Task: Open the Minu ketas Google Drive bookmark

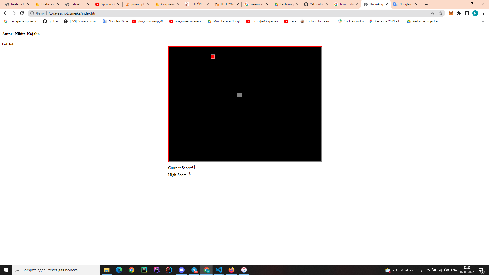Action: (x=225, y=21)
